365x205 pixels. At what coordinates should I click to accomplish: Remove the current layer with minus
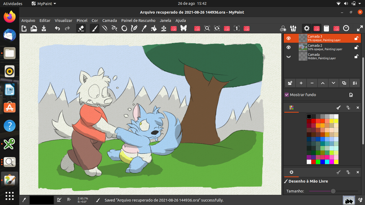pos(312,83)
